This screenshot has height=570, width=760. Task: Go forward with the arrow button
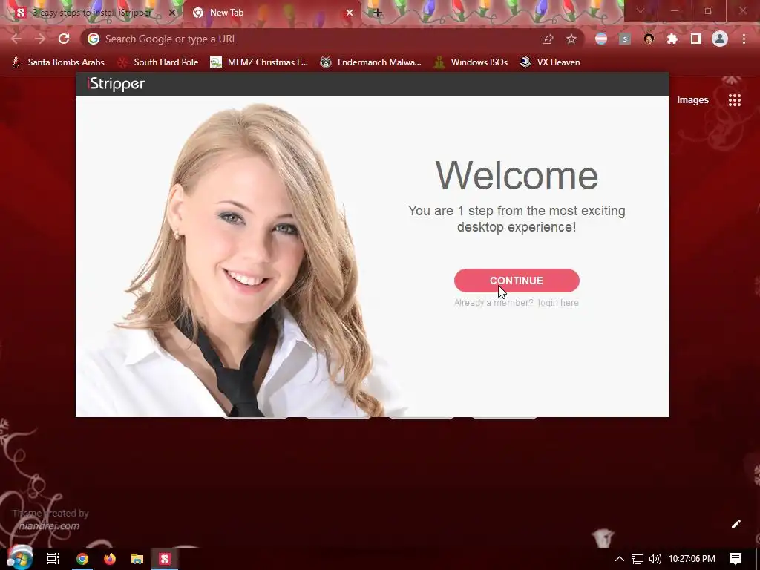(x=40, y=39)
